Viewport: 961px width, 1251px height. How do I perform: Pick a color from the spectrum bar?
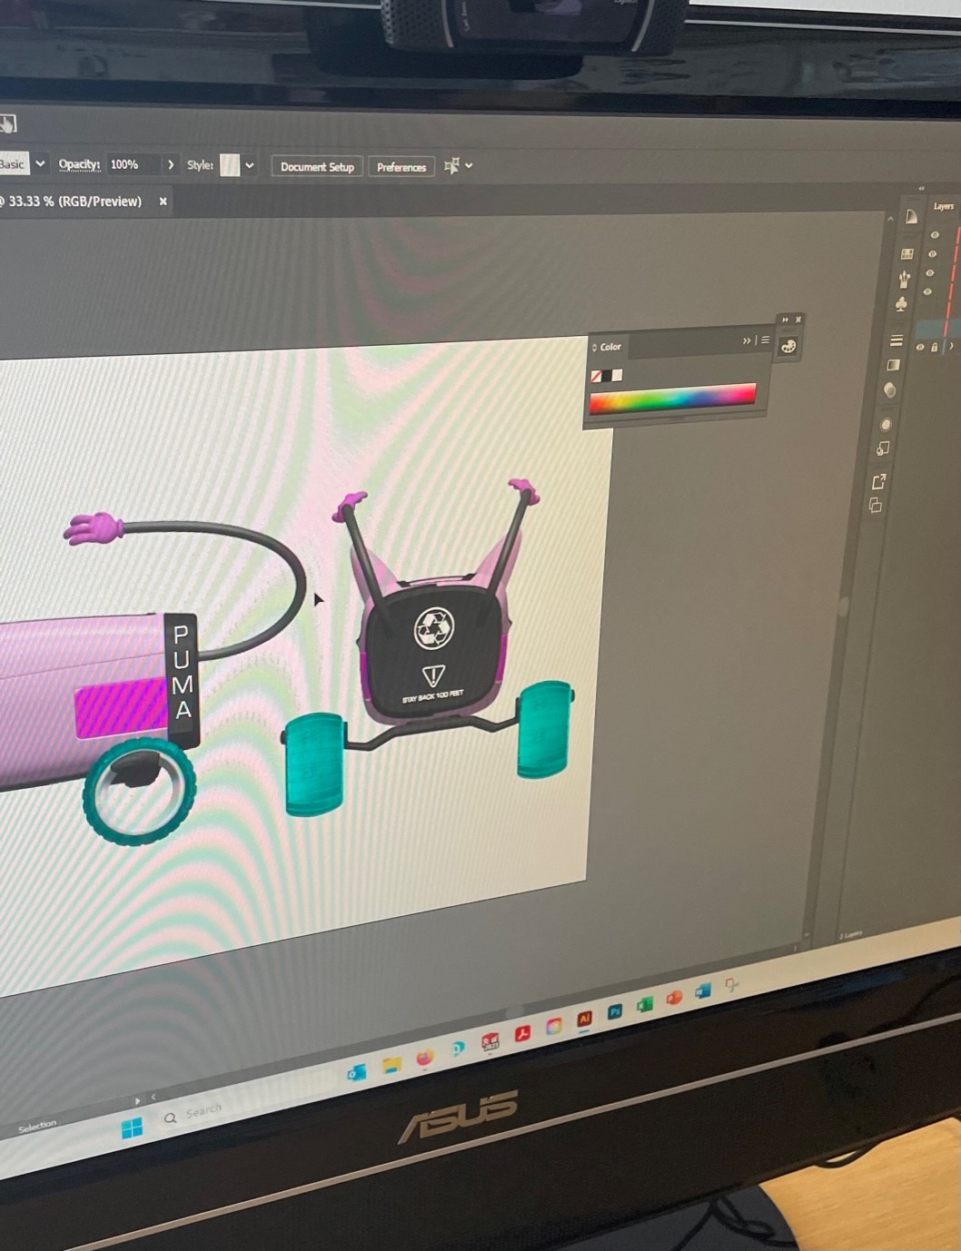[672, 399]
